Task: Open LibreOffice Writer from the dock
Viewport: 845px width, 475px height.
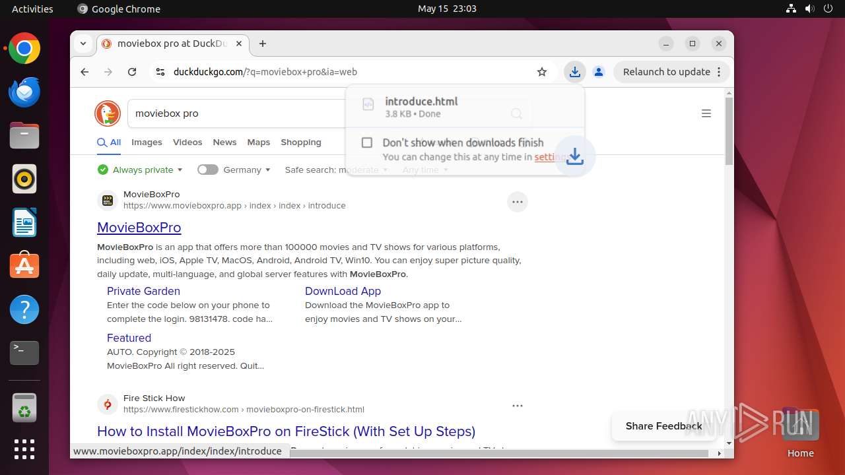Action: coord(24,222)
